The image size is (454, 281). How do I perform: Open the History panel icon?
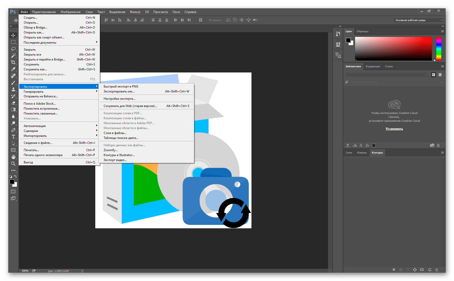[338, 34]
